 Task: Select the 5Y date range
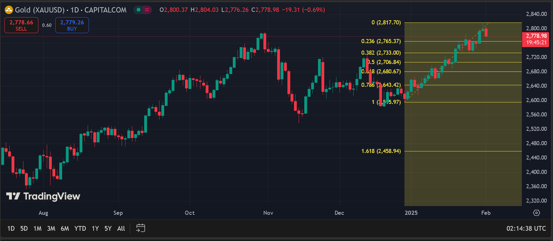point(108,229)
